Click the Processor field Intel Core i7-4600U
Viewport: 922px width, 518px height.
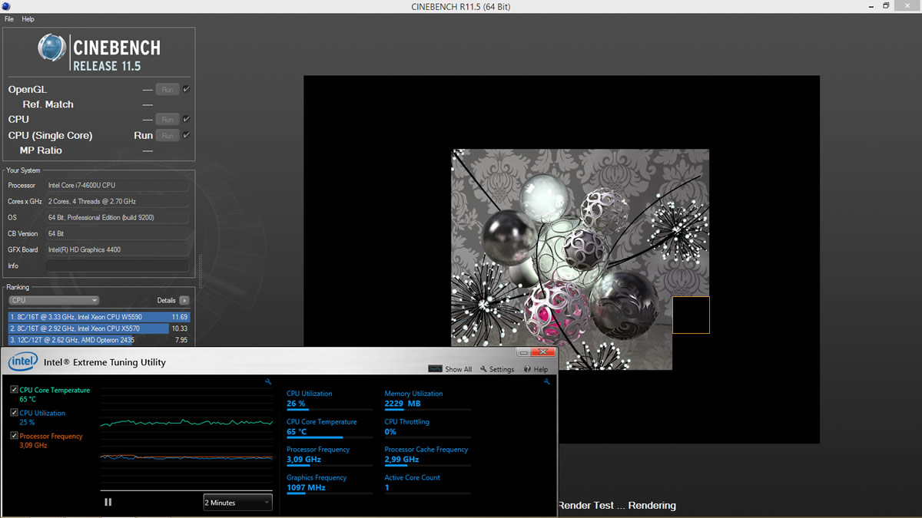[x=117, y=185]
